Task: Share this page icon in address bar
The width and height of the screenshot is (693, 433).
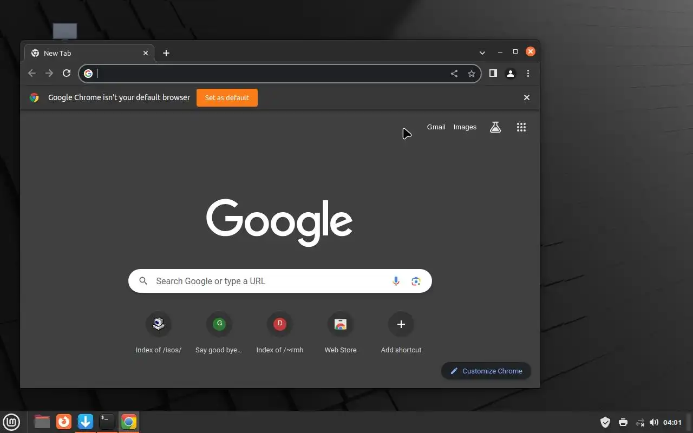Action: click(454, 74)
